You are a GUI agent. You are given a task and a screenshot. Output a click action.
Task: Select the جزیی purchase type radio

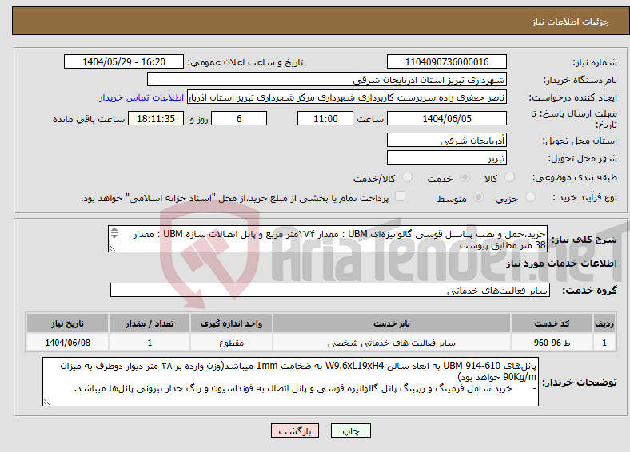coord(530,196)
